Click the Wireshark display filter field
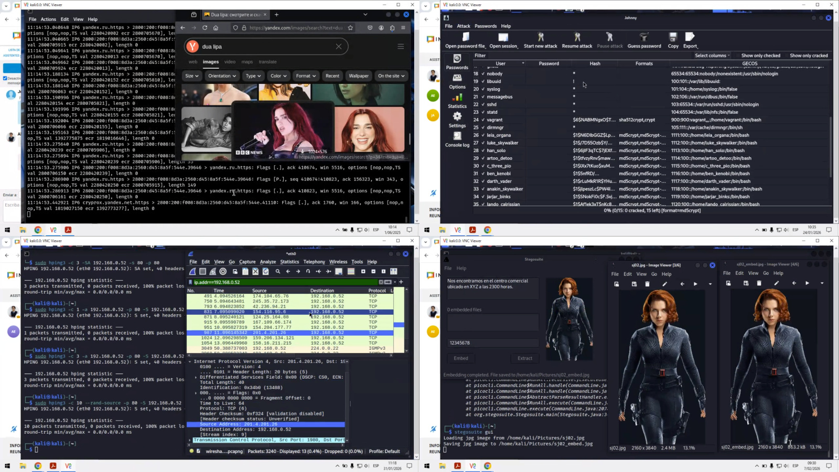 (x=283, y=282)
